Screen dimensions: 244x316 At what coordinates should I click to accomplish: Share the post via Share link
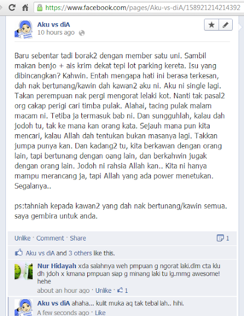click(x=78, y=238)
